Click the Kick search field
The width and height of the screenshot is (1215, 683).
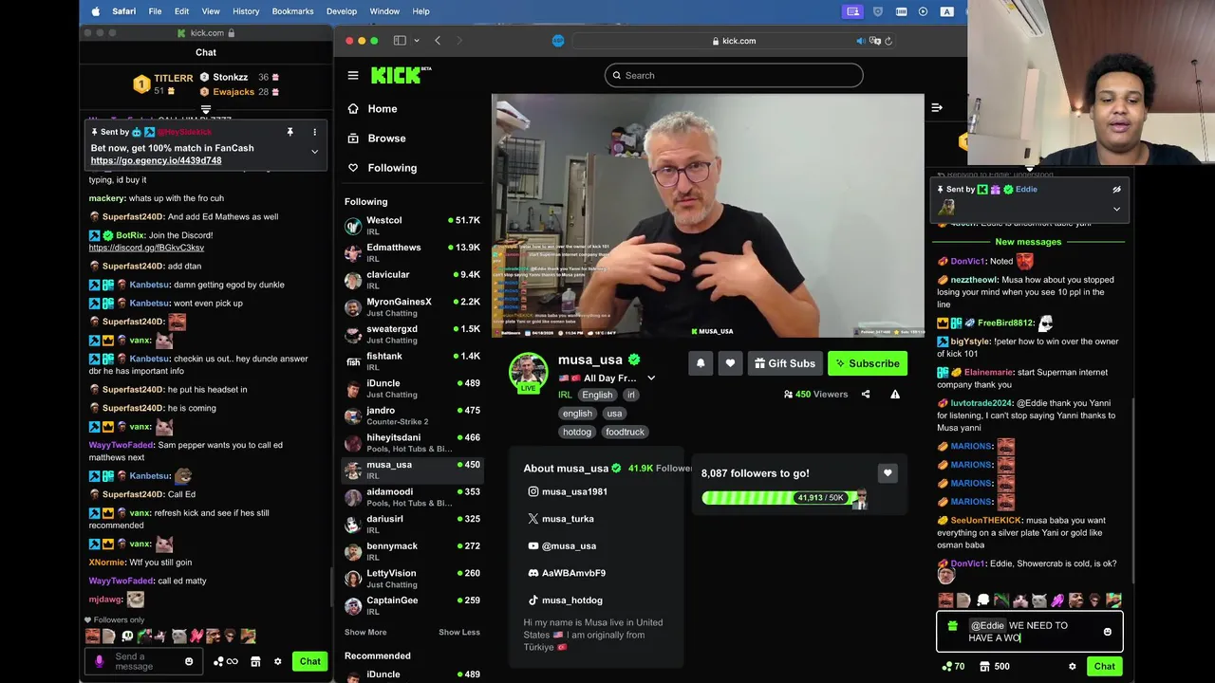(x=734, y=76)
